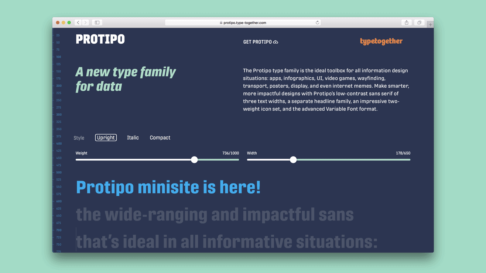Click the Width label
Image resolution: width=486 pixels, height=273 pixels.
coord(252,153)
